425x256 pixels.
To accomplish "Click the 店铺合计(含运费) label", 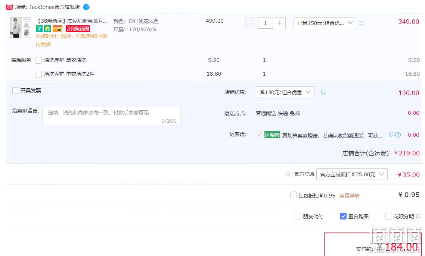I will click(x=365, y=154).
